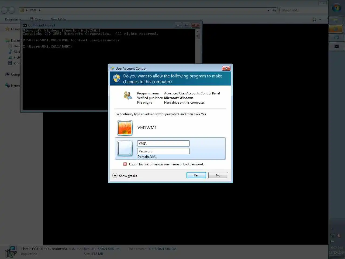
Task: Click the taskbar button above Command Prompt
Action: click(336, 38)
